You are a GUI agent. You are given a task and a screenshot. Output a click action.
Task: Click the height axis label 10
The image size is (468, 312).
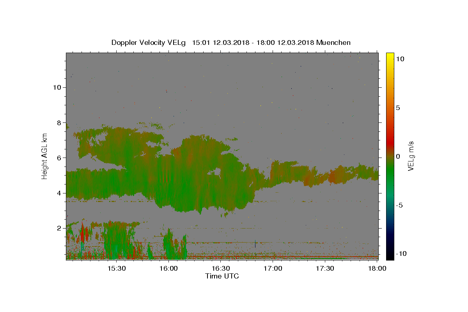click(57, 87)
